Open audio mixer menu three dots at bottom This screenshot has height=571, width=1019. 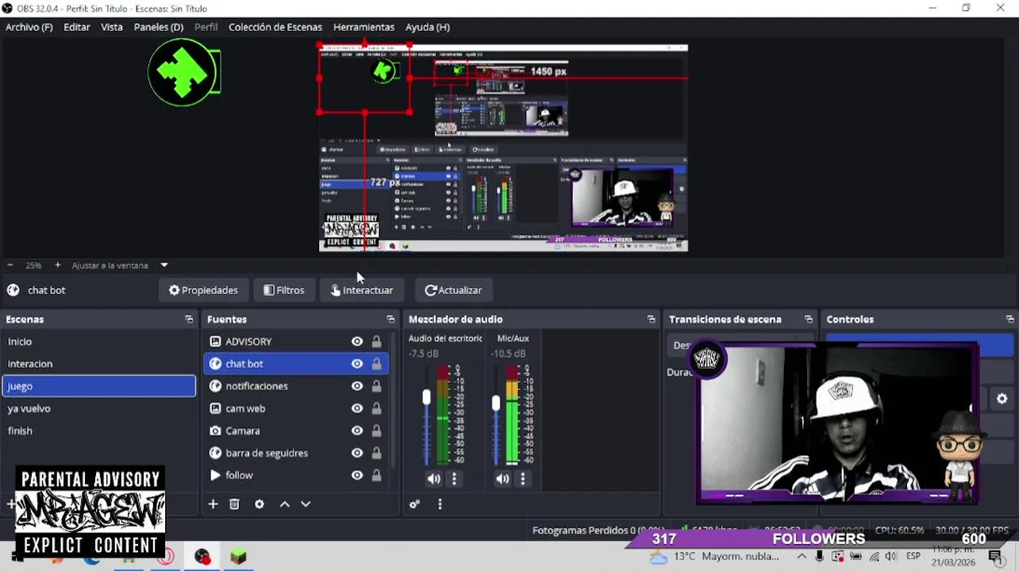tap(440, 504)
